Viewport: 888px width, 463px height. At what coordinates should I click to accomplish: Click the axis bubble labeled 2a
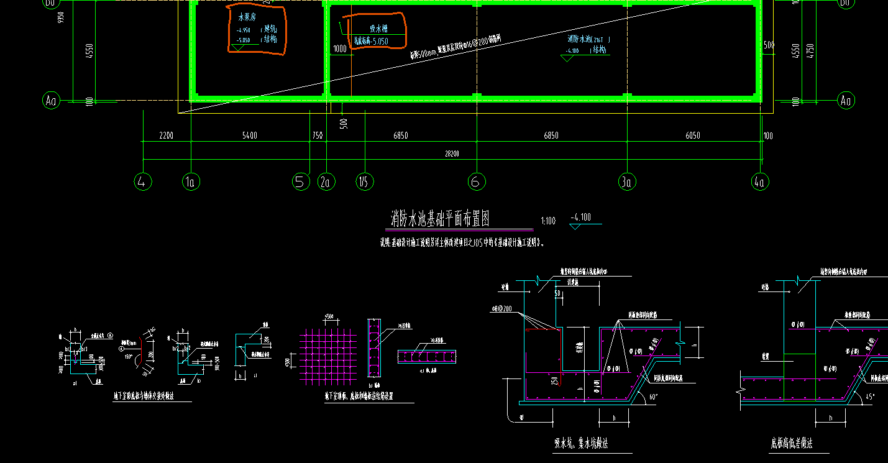tap(326, 181)
